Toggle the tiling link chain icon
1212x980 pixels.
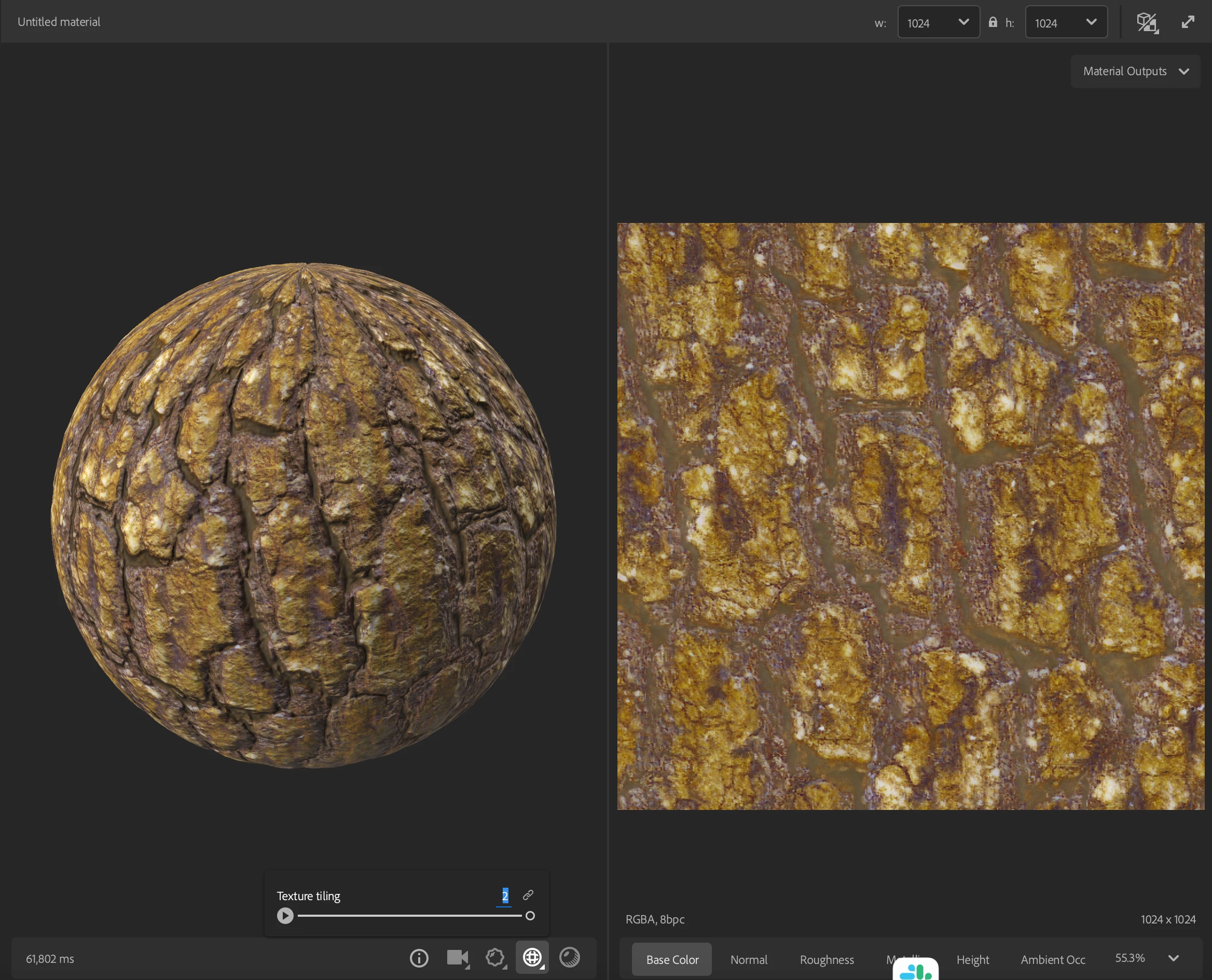[528, 895]
